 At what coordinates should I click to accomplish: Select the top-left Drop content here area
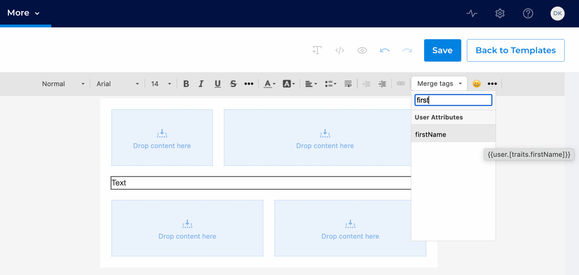(162, 137)
